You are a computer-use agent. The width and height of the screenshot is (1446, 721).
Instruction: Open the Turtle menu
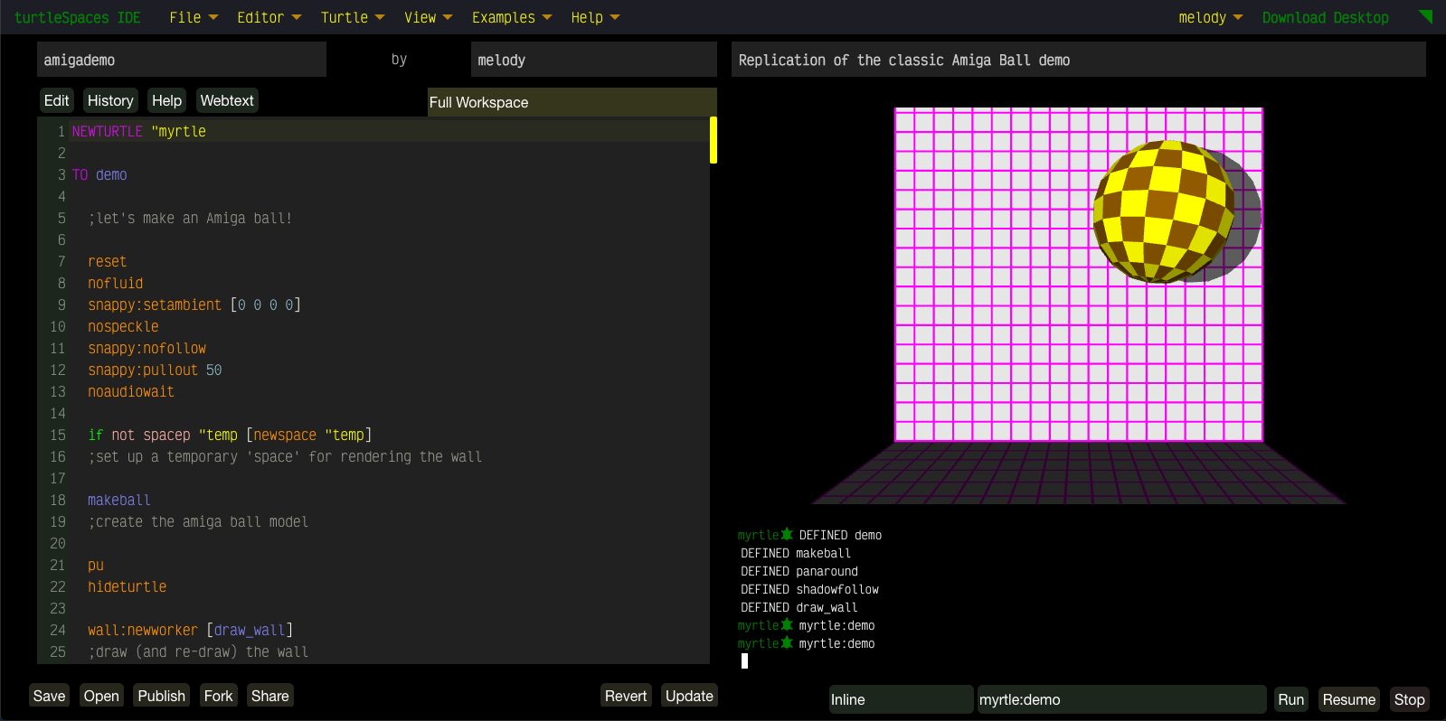(352, 18)
